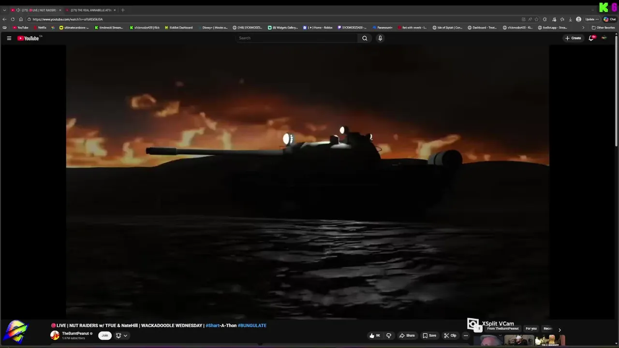Click the browser address bar URL
Image resolution: width=619 pixels, height=348 pixels.
click(68, 19)
